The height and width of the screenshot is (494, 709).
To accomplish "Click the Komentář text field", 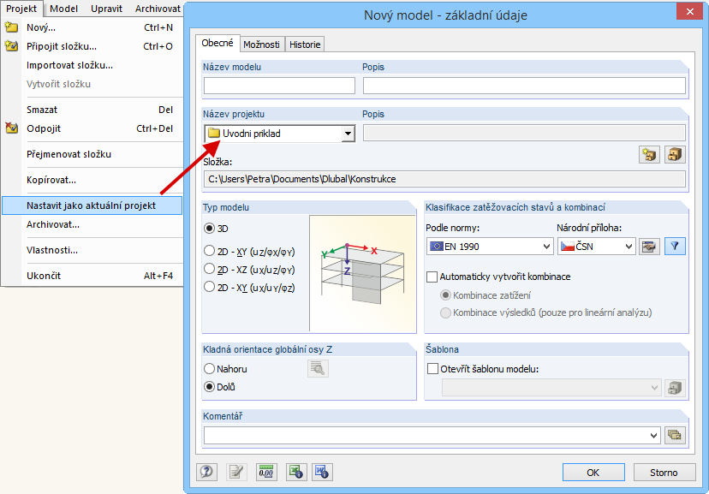I will (x=432, y=435).
